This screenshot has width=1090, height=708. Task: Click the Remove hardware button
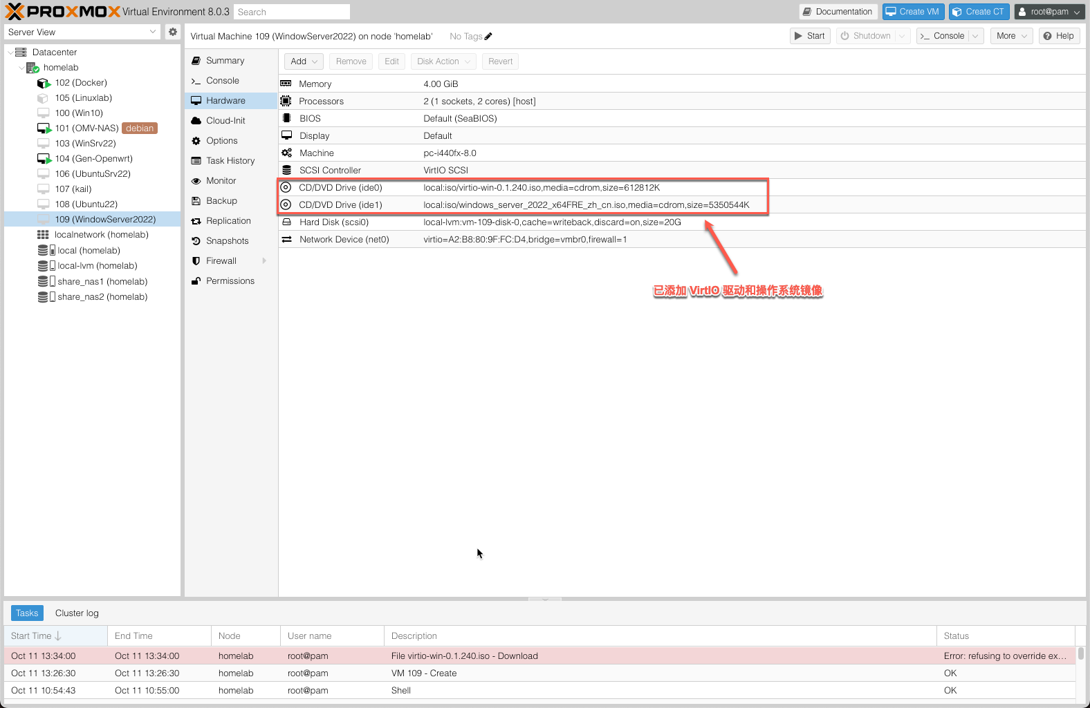point(351,61)
